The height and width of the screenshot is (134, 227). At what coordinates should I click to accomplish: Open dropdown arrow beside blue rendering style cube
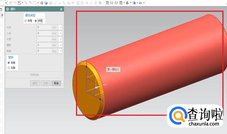click(137, 3)
